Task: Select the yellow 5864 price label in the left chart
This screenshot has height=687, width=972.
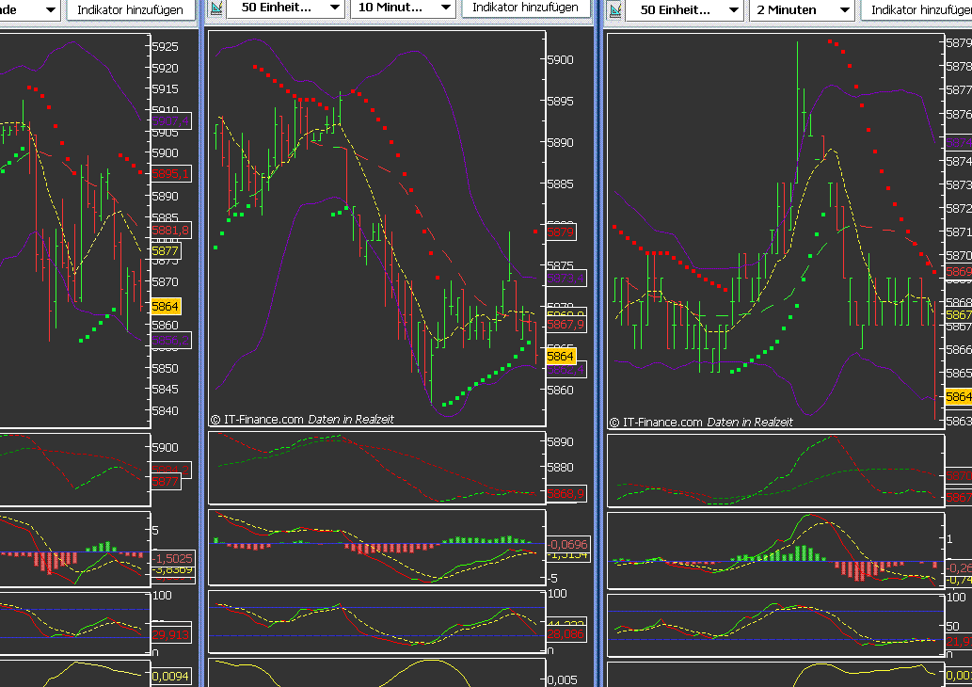Action: (166, 306)
